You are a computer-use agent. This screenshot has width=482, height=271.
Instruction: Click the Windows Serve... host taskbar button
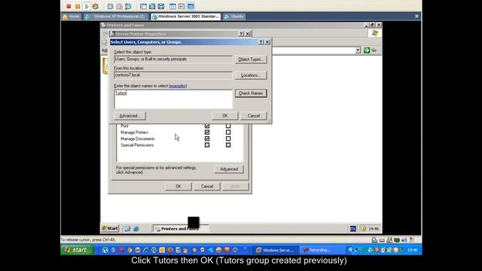point(276,250)
